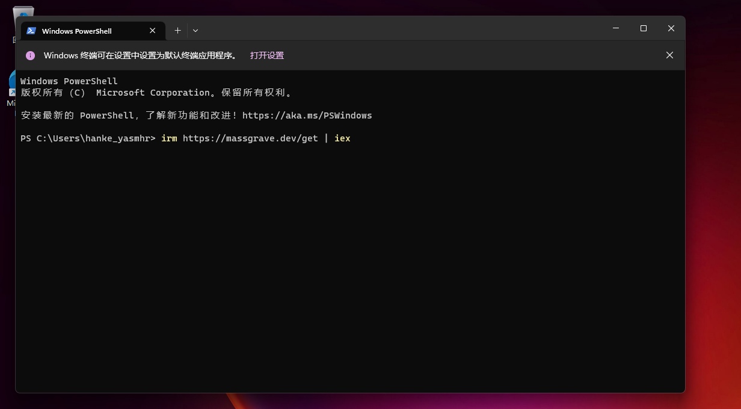This screenshot has width=741, height=409.
Task: Click the irm command in the prompt
Action: [x=169, y=138]
